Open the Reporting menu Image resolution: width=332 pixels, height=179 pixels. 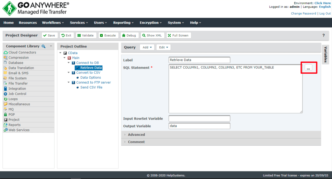click(x=123, y=23)
